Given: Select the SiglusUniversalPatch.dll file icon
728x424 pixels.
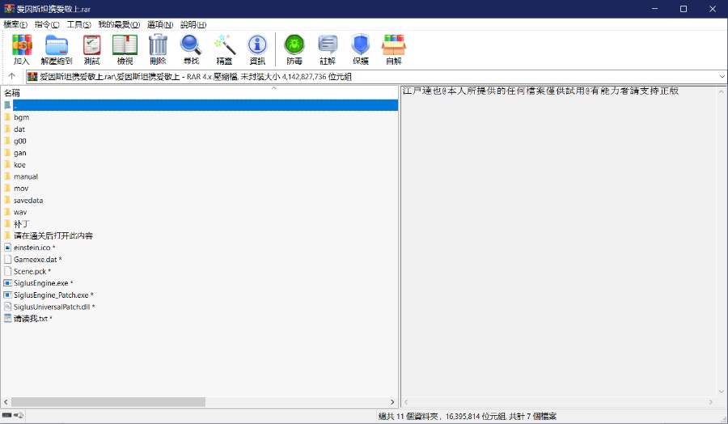Looking at the screenshot, I should (x=7, y=307).
